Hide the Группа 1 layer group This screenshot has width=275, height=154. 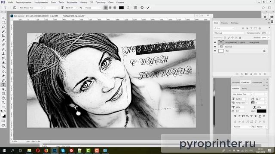pyautogui.click(x=215, y=47)
